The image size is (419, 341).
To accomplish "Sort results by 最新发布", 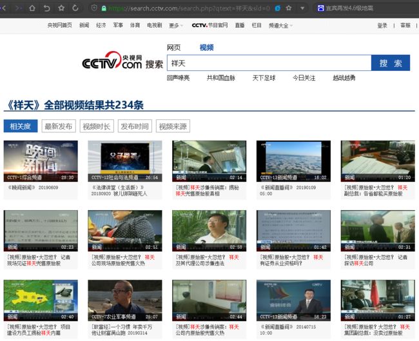I will pyautogui.click(x=59, y=126).
